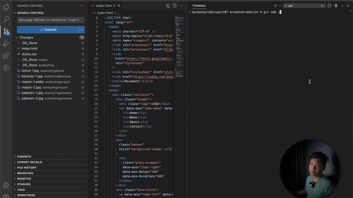353x198 pixels.
Task: Kill terminal with trash icon
Action: (x=336, y=5)
